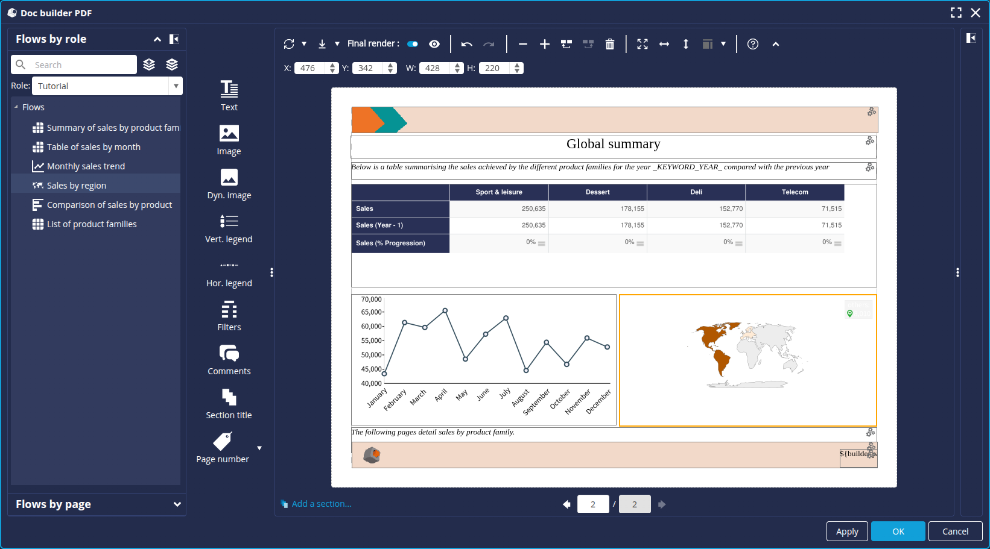Collapse the Flows tree node
Screen dimensions: 990x549
[x=16, y=107]
